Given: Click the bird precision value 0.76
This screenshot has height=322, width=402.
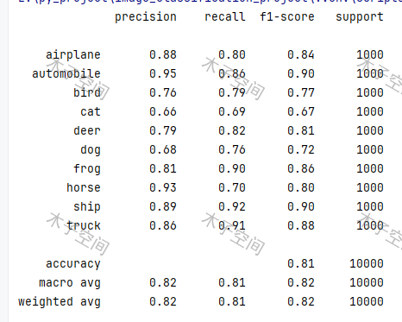Looking at the screenshot, I should pos(163,92).
